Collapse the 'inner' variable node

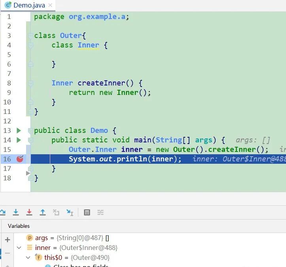pyautogui.click(x=19, y=248)
